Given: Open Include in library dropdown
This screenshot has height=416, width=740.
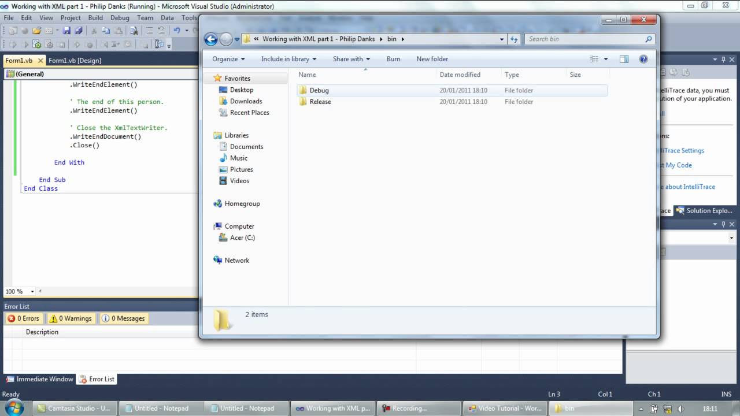Looking at the screenshot, I should click(288, 59).
